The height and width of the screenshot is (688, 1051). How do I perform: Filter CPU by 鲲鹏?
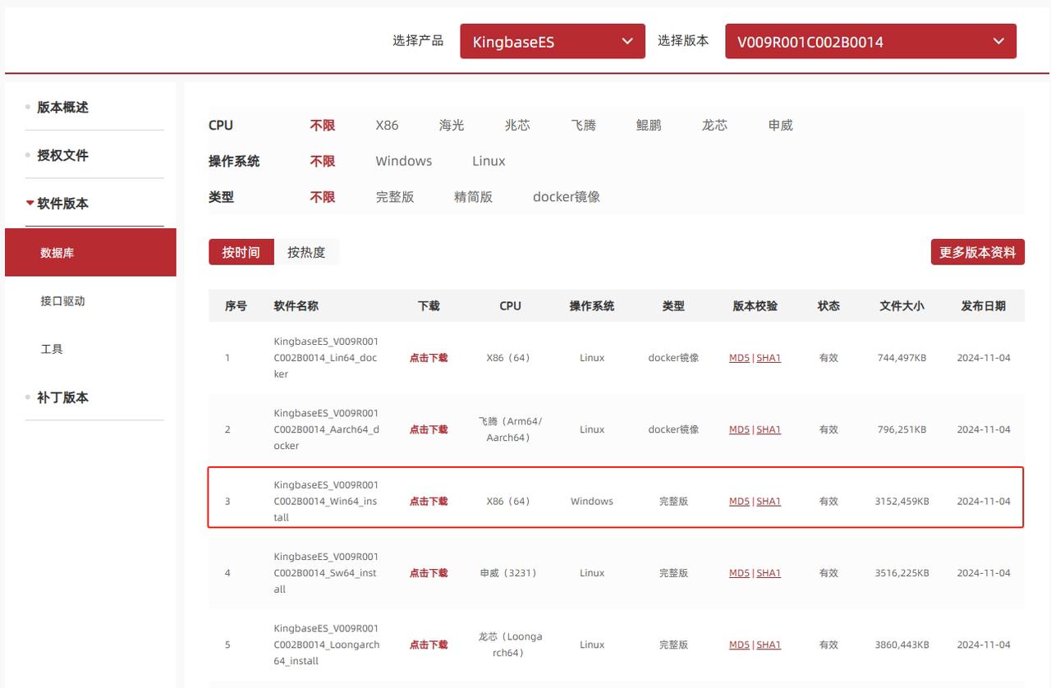(649, 126)
